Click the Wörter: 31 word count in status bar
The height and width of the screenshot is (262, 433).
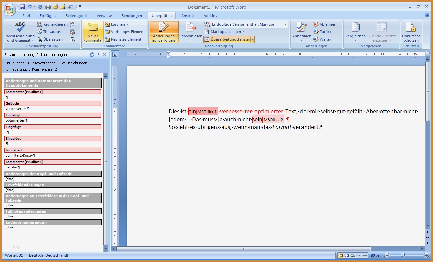pos(14,255)
